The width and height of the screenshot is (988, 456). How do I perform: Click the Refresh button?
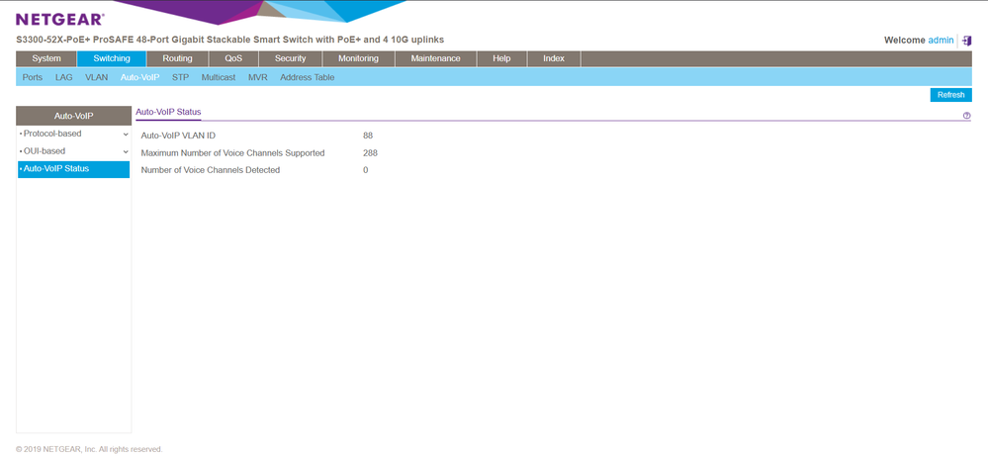pyautogui.click(x=950, y=95)
